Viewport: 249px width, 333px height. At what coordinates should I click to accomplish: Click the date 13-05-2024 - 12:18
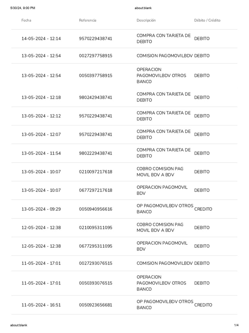(41, 97)
